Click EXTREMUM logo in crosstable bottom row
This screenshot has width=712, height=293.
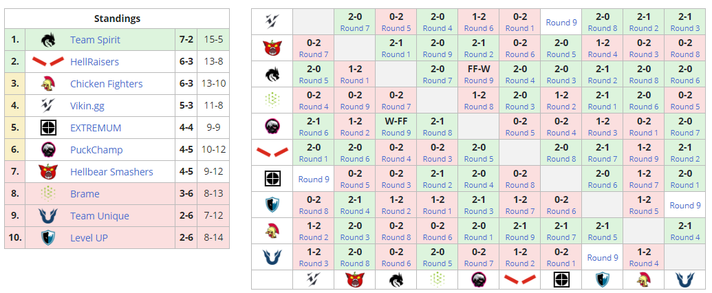coord(561,279)
